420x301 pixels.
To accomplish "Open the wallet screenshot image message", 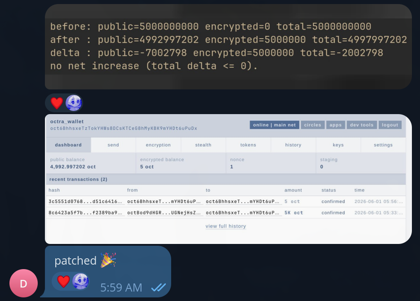I will (228, 179).
